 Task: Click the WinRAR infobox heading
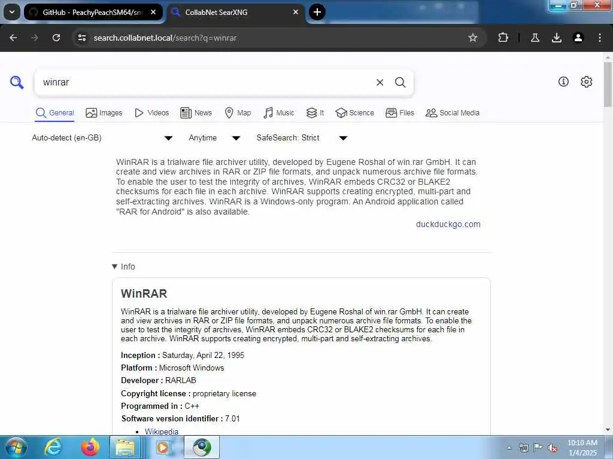[x=144, y=293]
